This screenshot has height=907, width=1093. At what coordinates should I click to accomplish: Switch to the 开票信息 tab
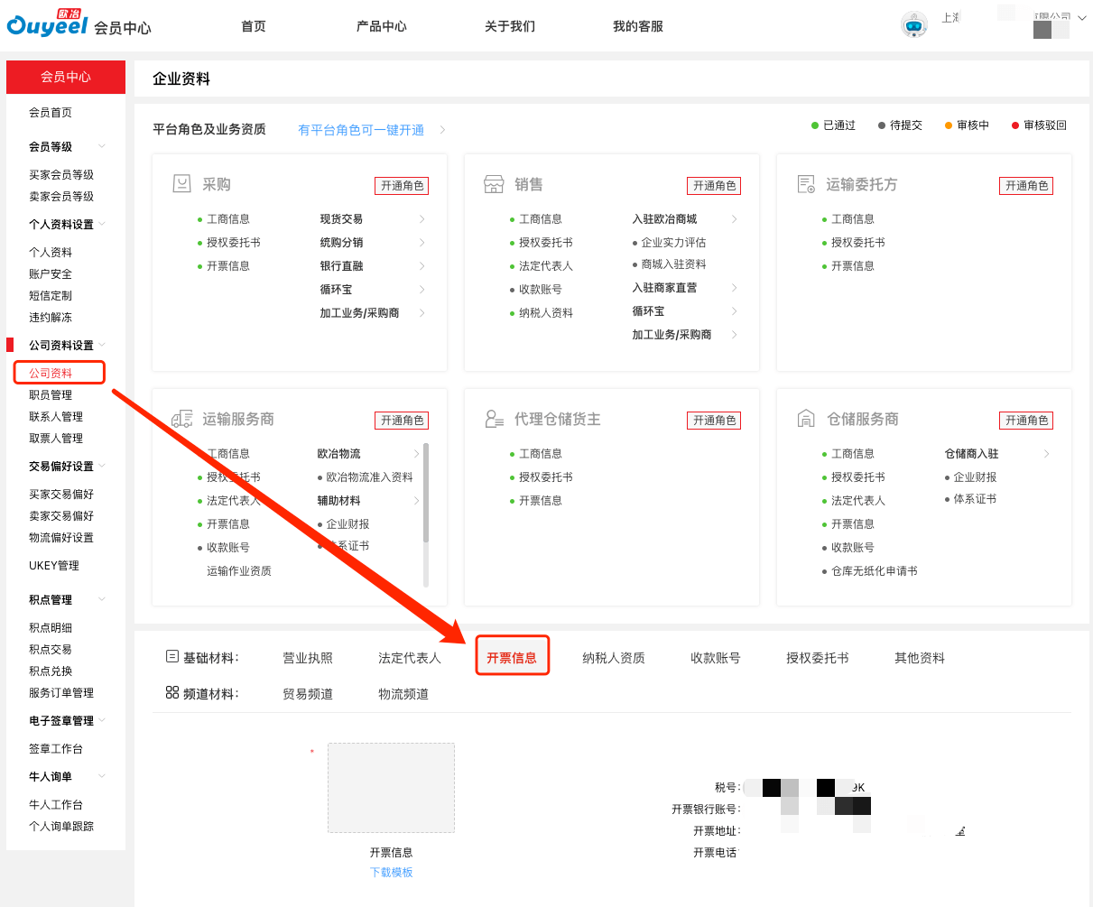pyautogui.click(x=512, y=658)
